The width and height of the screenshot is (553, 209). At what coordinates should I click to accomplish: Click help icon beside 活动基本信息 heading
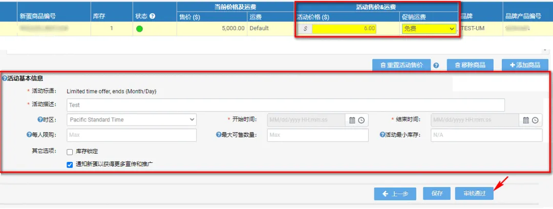pos(5,79)
